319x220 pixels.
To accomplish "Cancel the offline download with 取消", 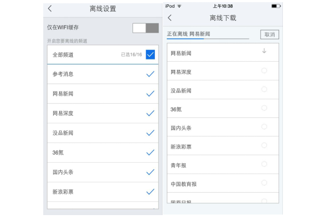I will (x=270, y=34).
